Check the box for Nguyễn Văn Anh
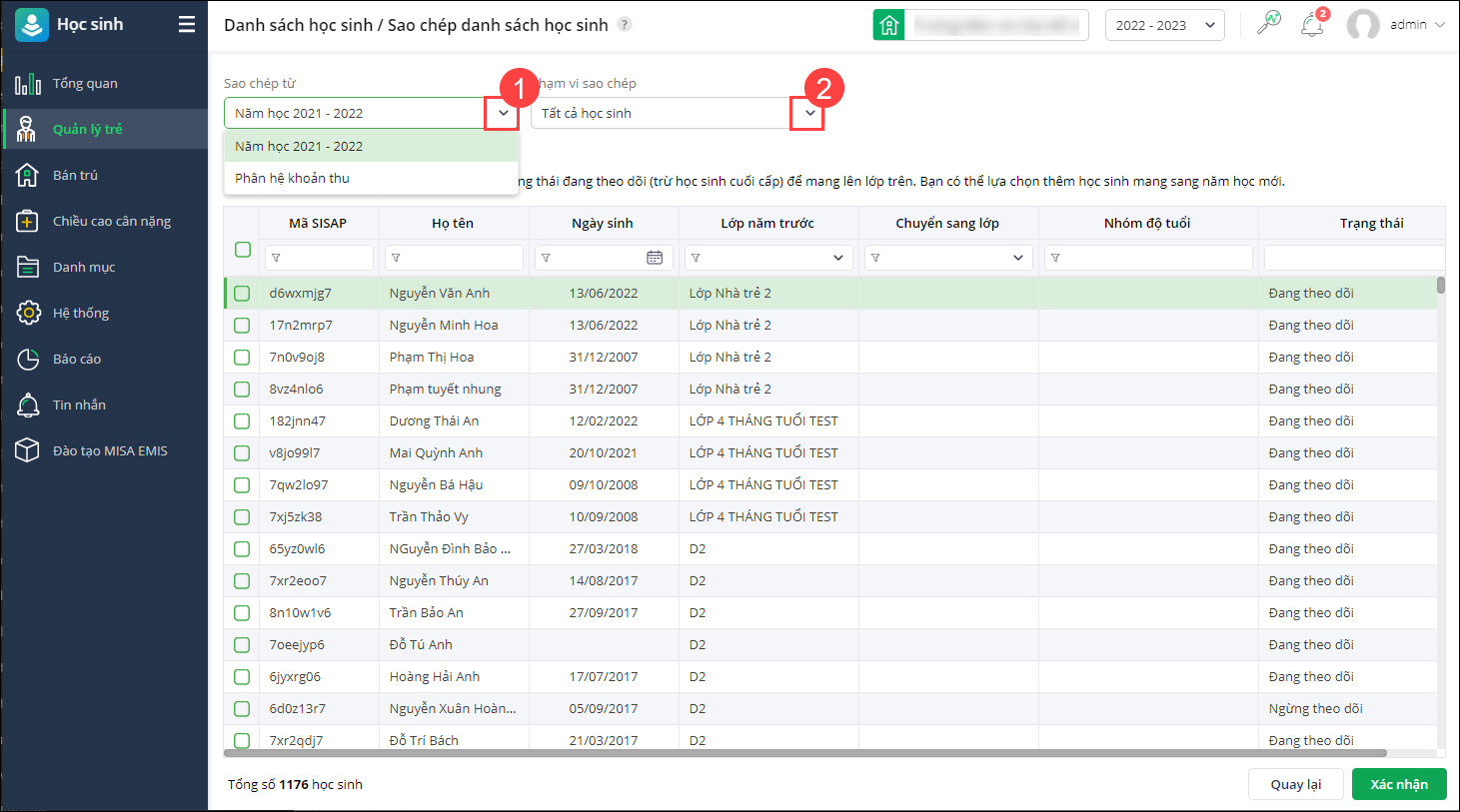The image size is (1460, 812). [x=242, y=294]
